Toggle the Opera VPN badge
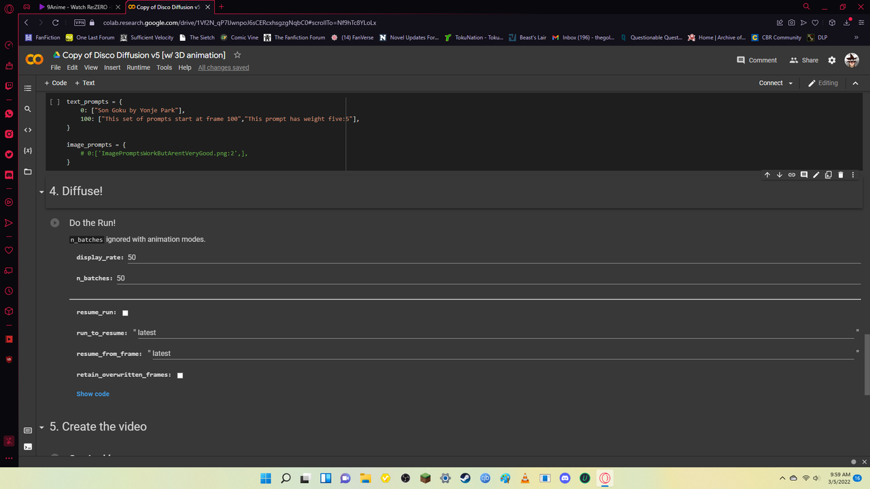This screenshot has height=489, width=870. 80,22
